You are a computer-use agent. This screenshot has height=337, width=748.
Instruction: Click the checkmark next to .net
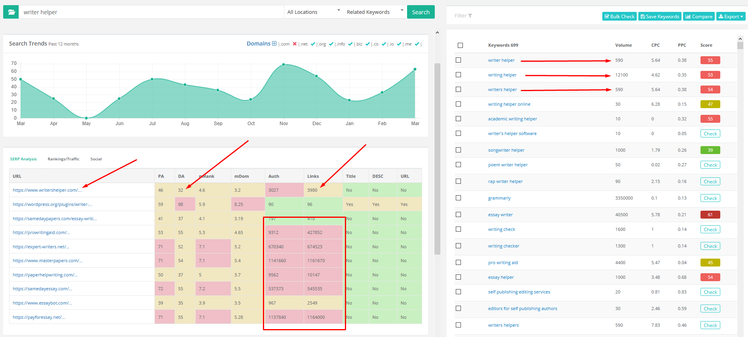(313, 44)
